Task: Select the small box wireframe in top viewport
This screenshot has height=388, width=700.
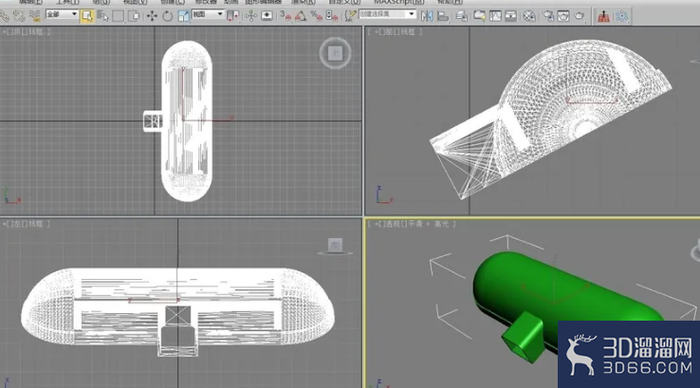Action: point(153,121)
